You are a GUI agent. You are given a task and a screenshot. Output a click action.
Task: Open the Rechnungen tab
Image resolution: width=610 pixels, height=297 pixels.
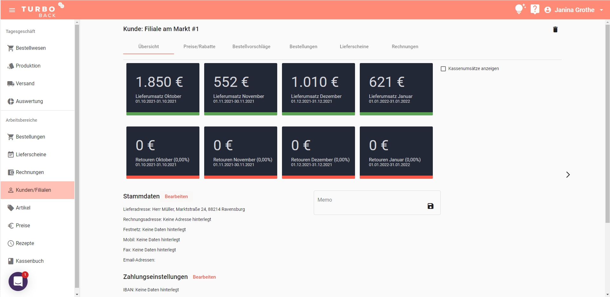[x=405, y=47]
